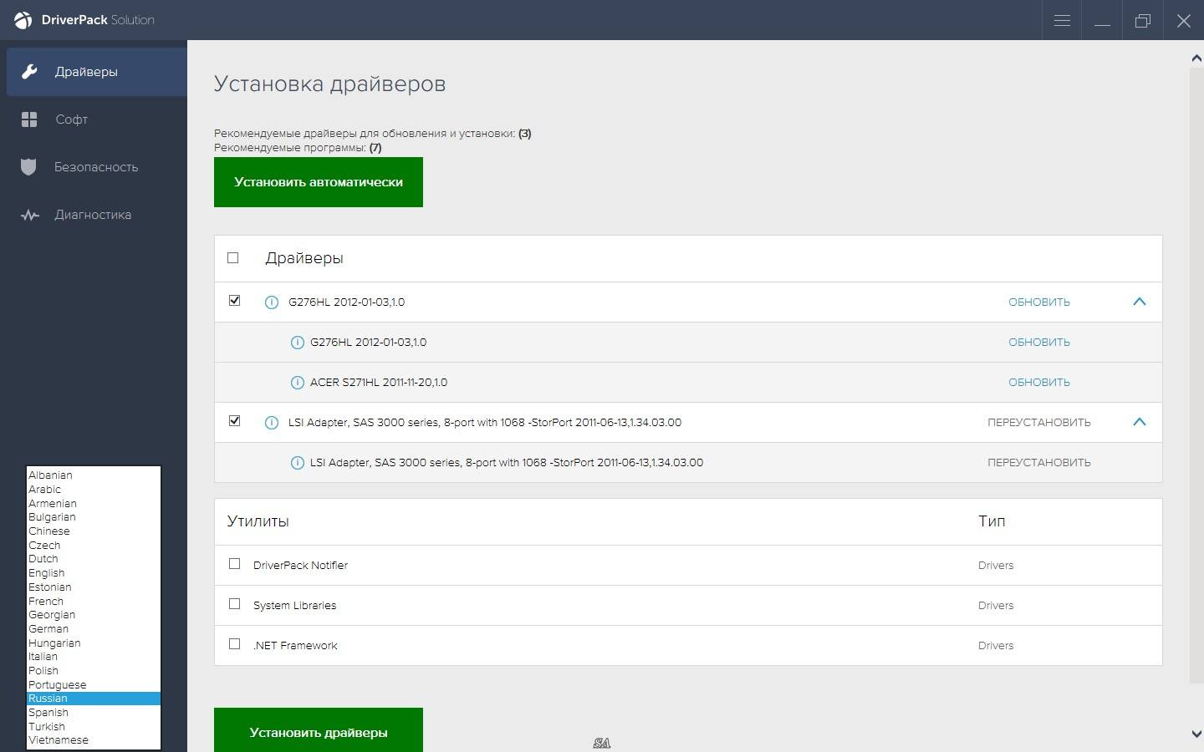Collapse the LSI Adapter group chevron

pos(1139,422)
